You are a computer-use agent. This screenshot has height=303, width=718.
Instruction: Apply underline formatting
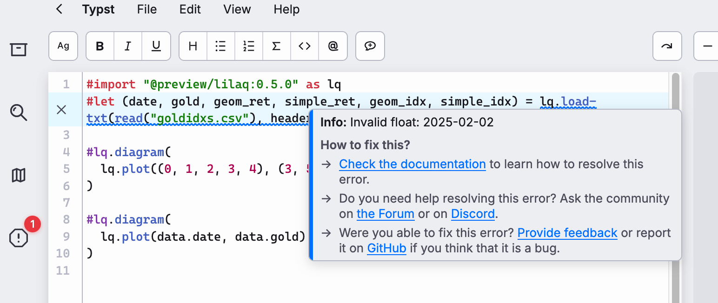coord(156,46)
